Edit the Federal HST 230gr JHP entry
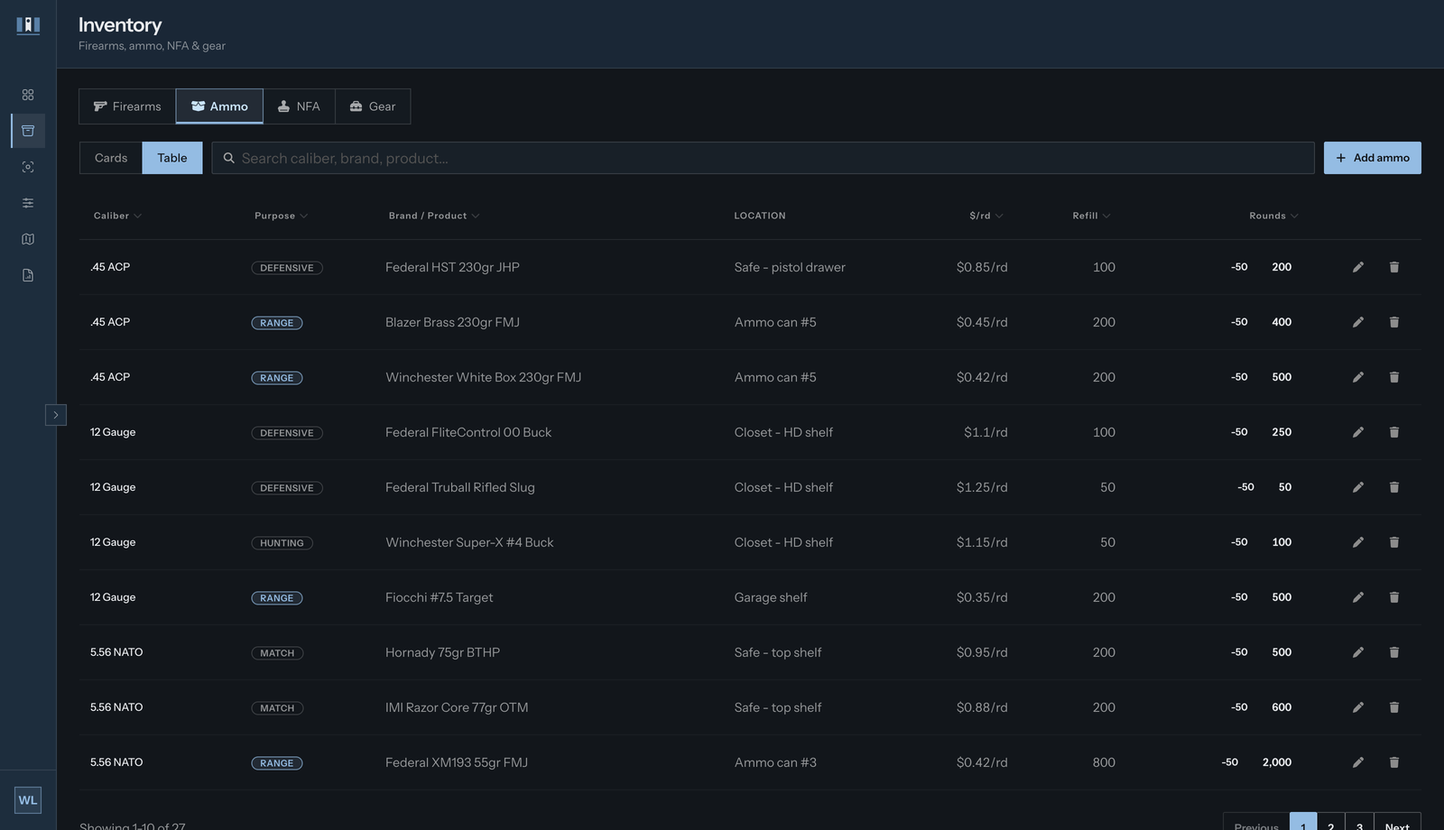The height and width of the screenshot is (830, 1444). coord(1358,267)
